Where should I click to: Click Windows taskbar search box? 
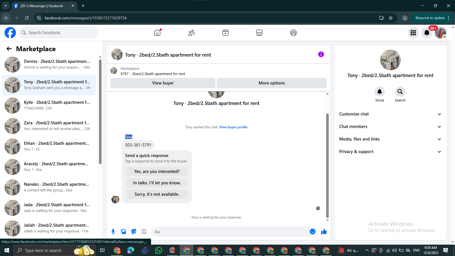click(x=55, y=250)
